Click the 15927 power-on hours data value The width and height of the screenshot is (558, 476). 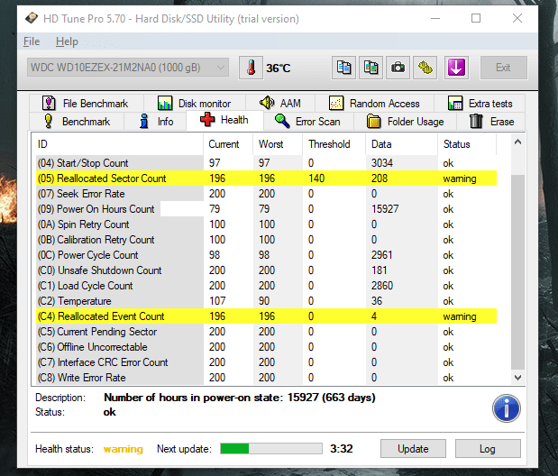385,209
